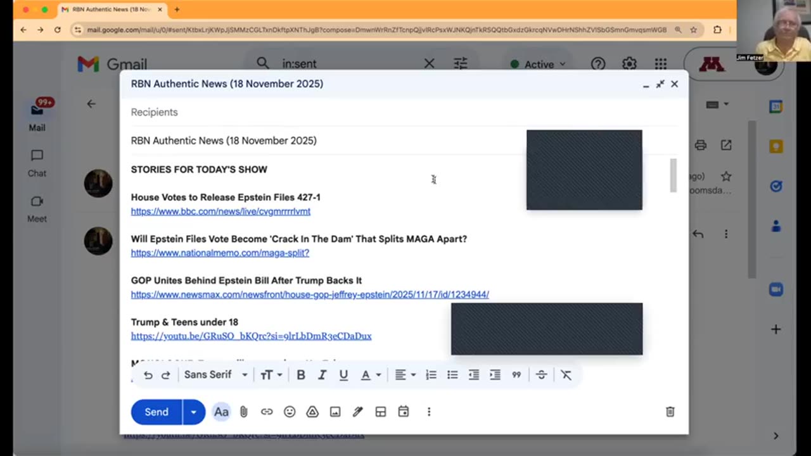Image resolution: width=811 pixels, height=456 pixels.
Task: Apply a bulleted list
Action: point(452,375)
